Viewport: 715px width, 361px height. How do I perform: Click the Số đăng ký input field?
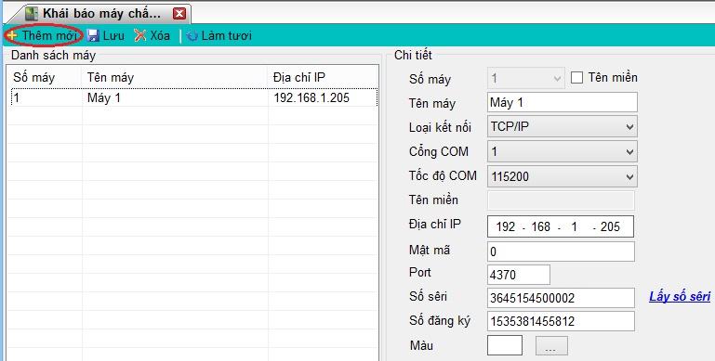561,321
